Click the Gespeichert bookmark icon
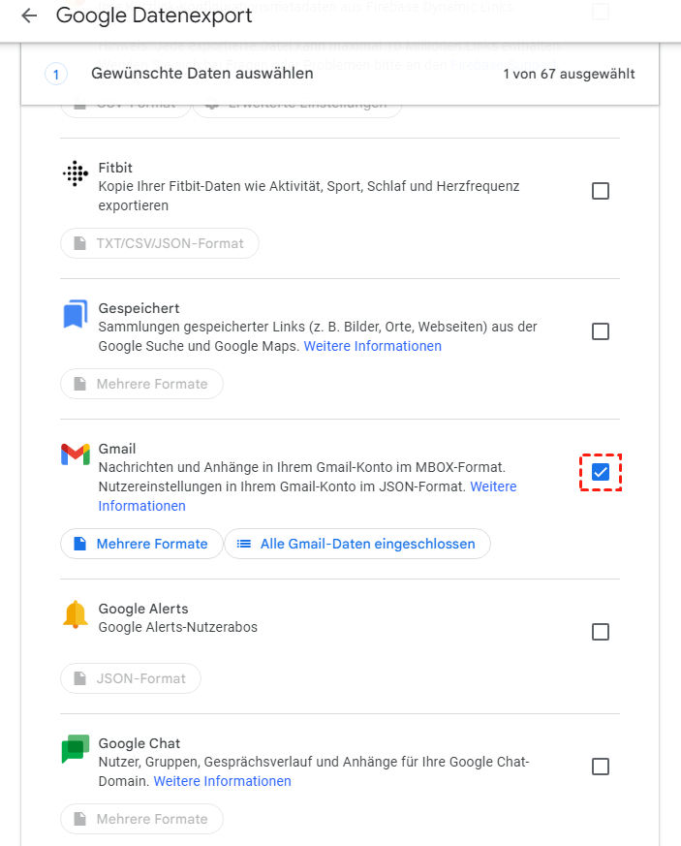 tap(75, 316)
